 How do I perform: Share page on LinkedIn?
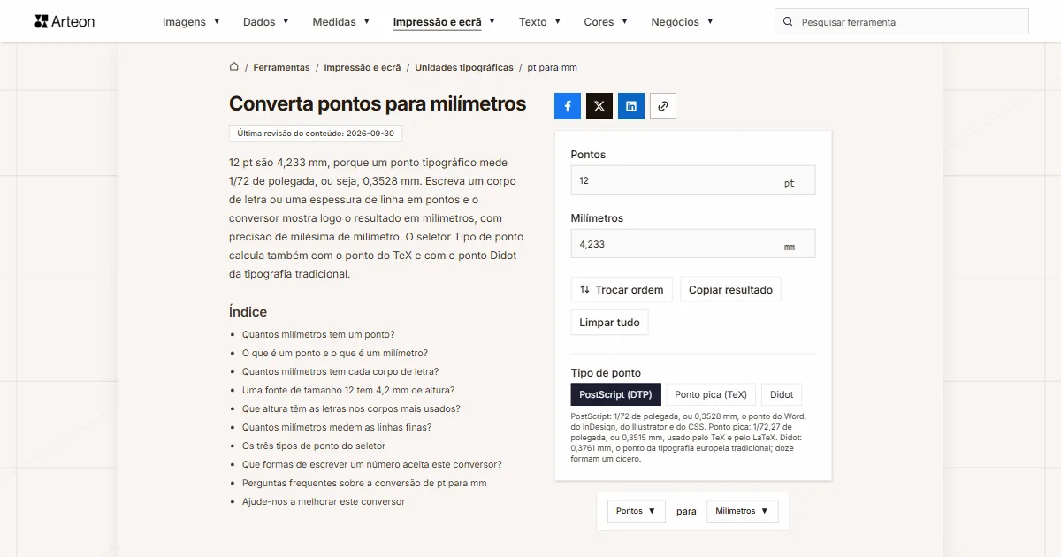click(631, 106)
